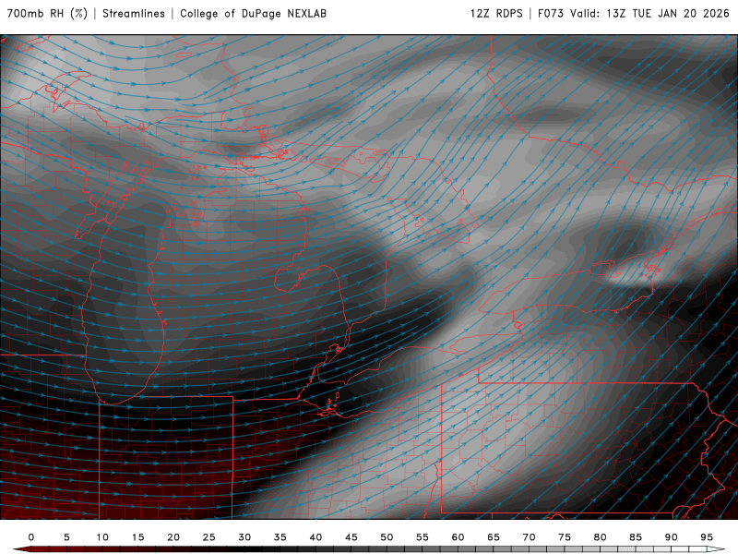Click the 85 label on legend

(x=636, y=537)
